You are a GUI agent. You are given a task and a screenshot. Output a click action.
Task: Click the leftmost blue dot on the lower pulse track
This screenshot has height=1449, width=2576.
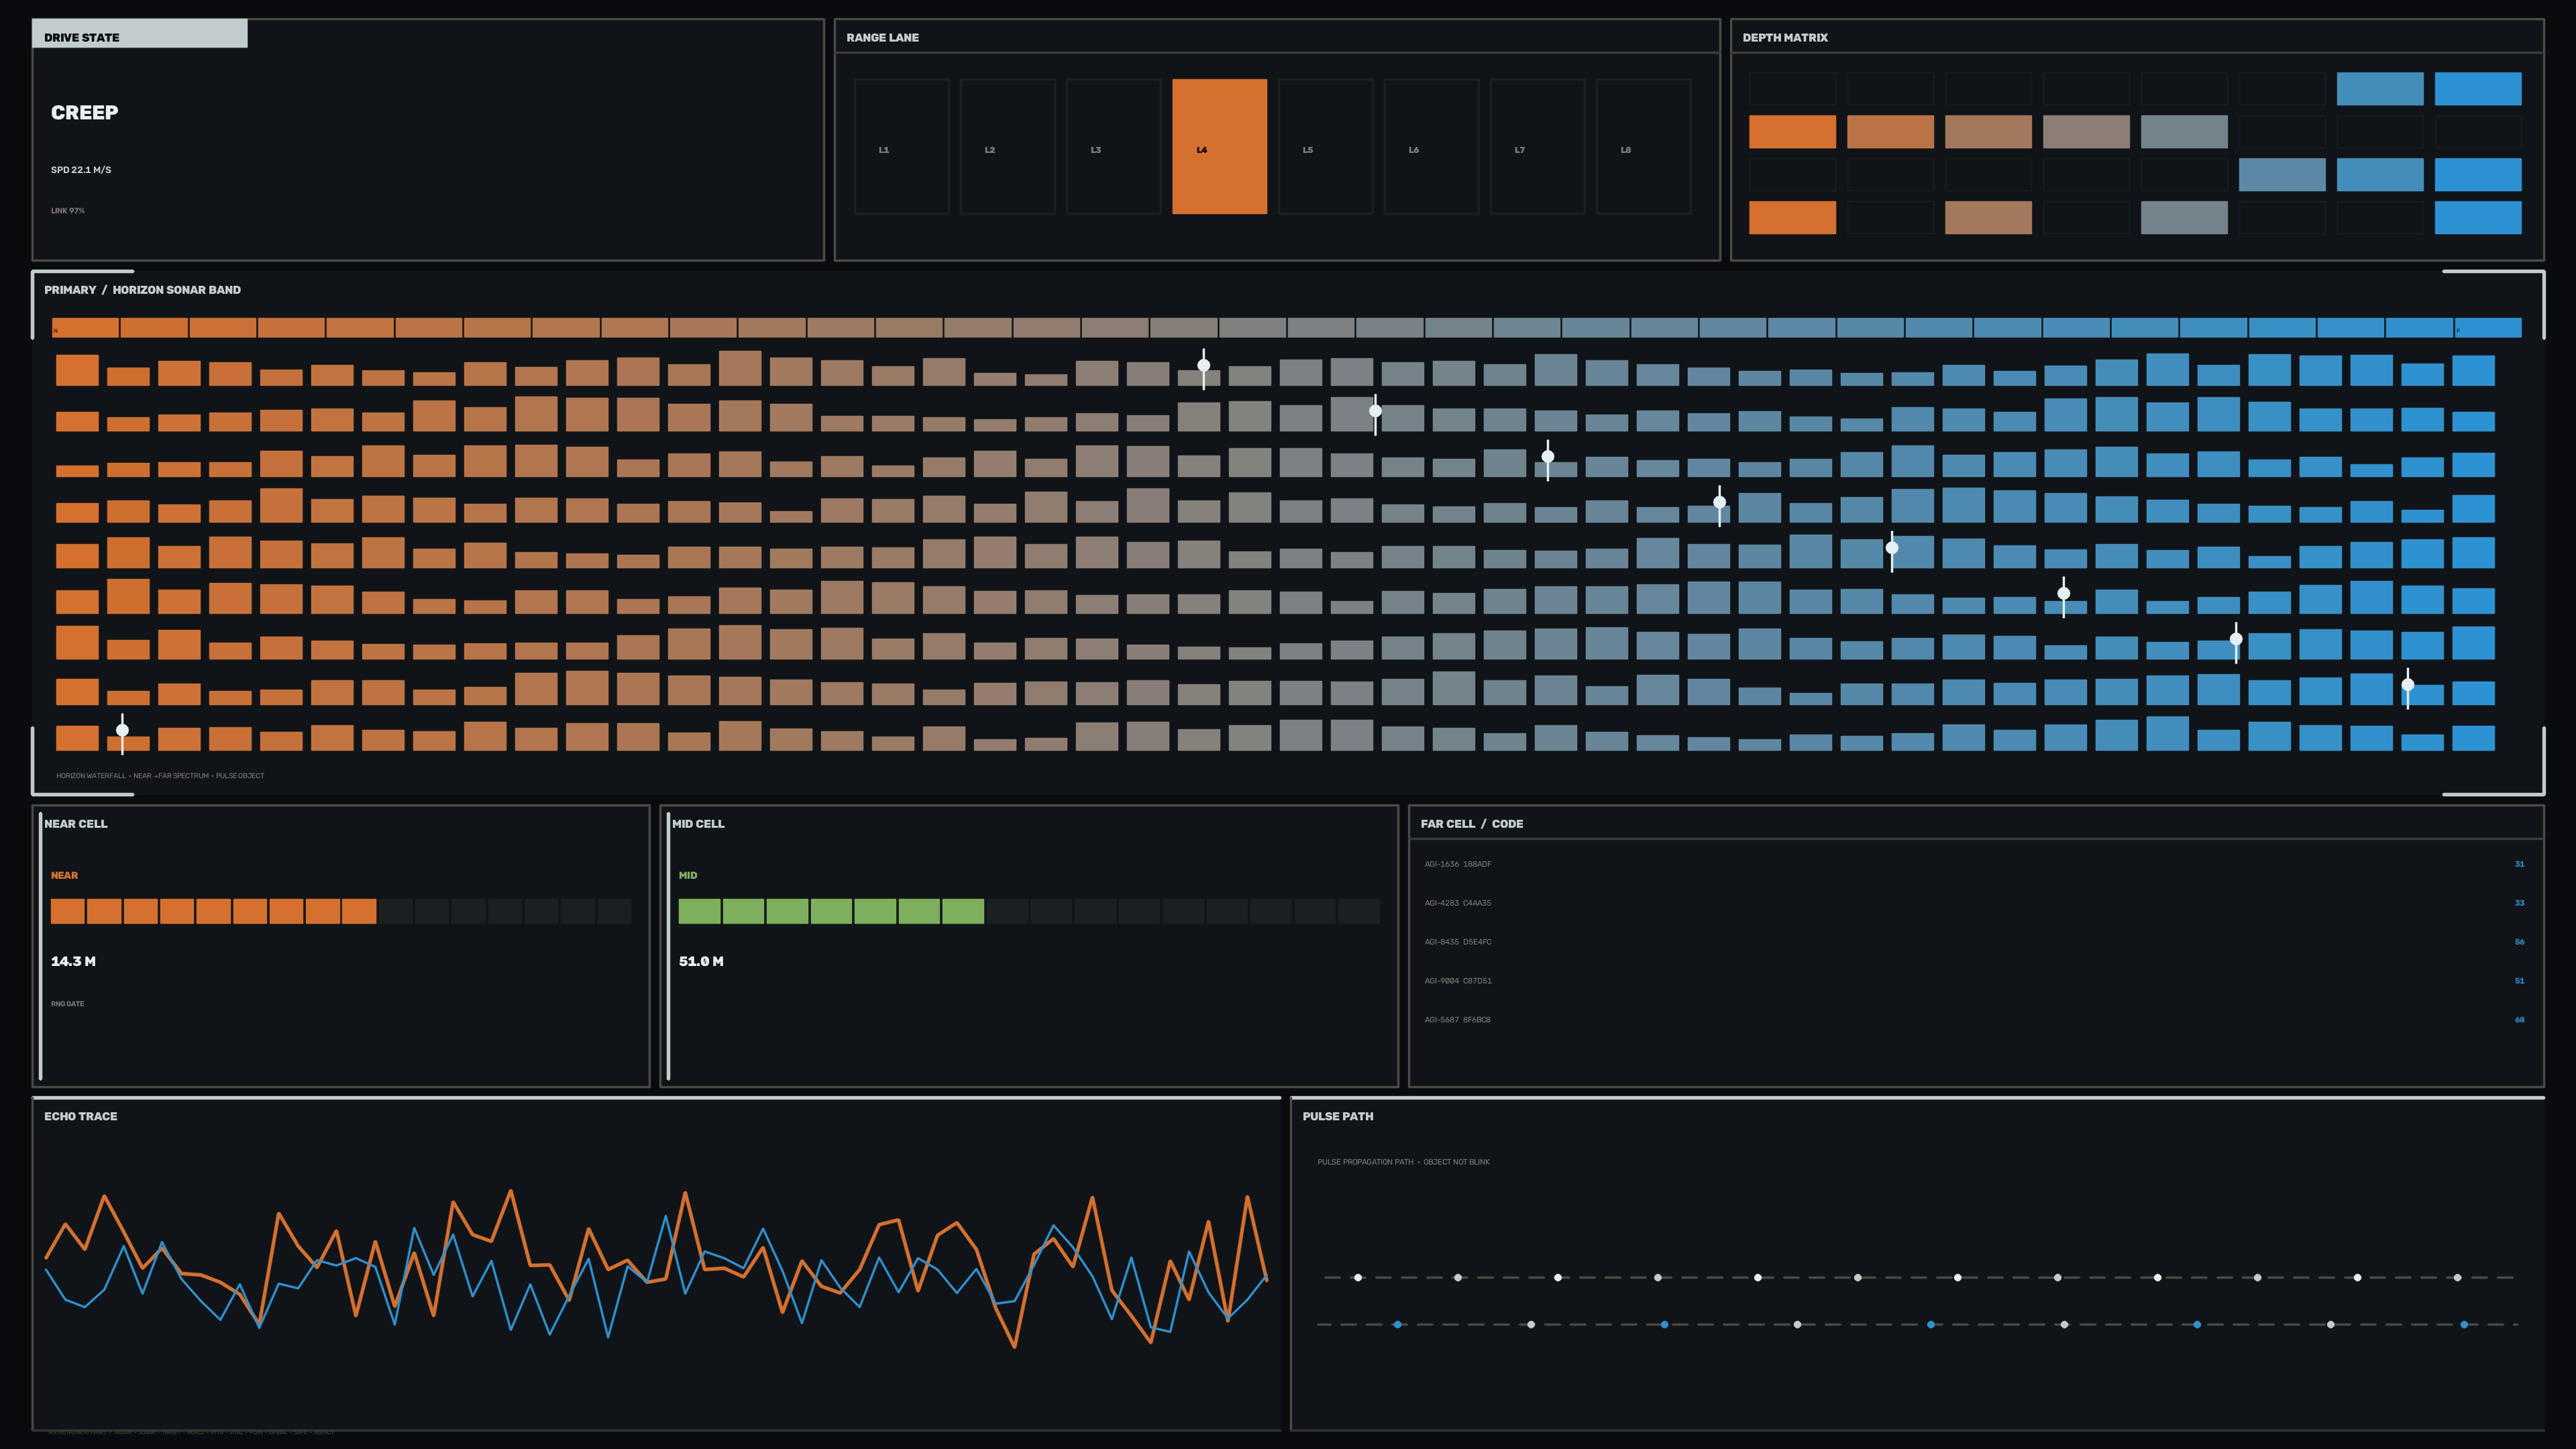point(1397,1325)
